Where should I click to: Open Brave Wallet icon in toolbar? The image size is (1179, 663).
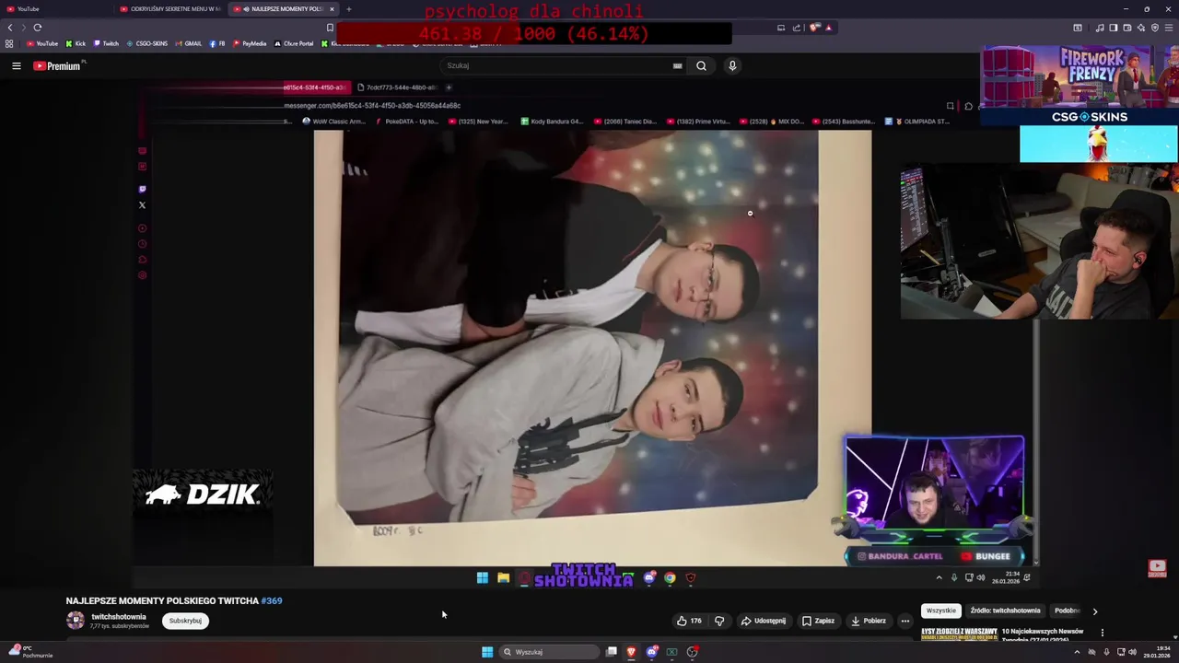tap(1127, 28)
